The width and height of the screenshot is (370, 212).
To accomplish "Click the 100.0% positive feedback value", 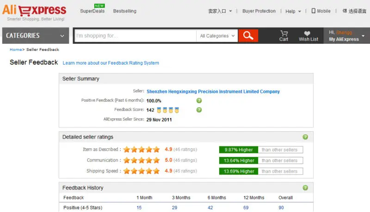I will pos(154,101).
